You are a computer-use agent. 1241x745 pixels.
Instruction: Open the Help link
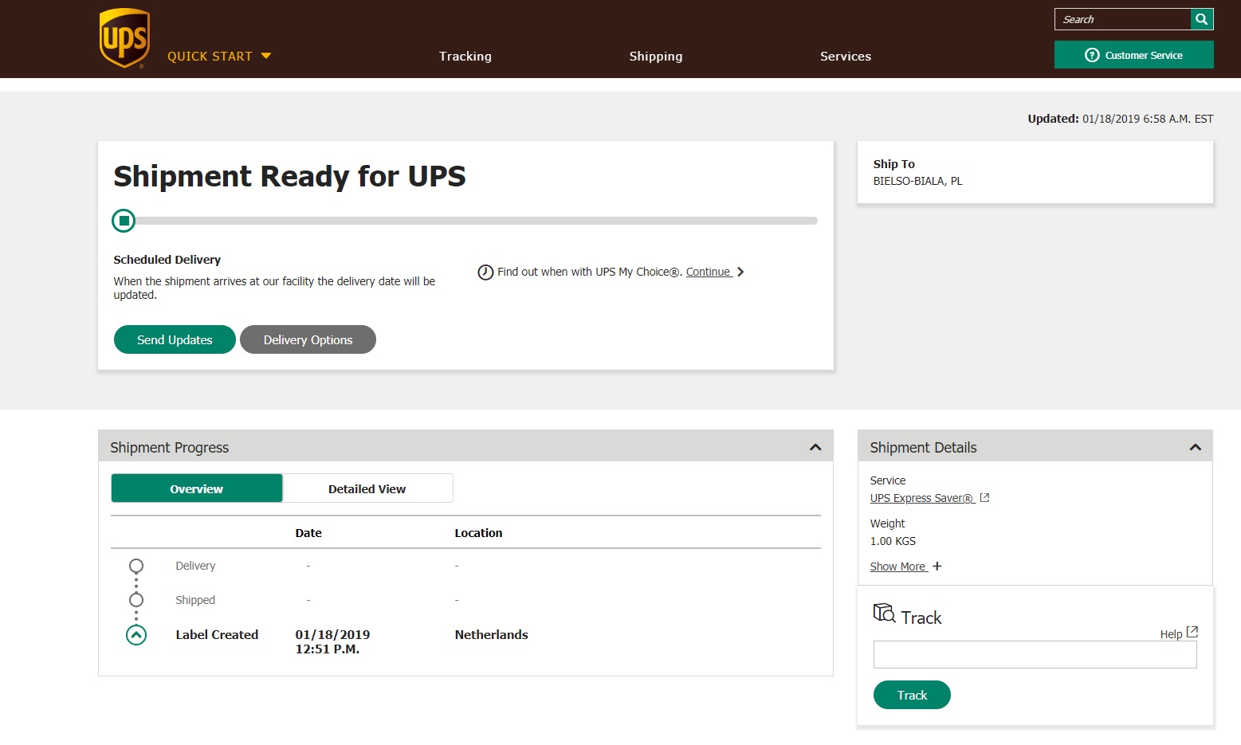[x=1171, y=634]
